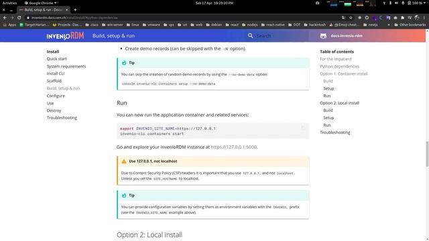The image size is (429, 241).
Task: Reload the page with the refresh icon
Action: coord(19,17)
